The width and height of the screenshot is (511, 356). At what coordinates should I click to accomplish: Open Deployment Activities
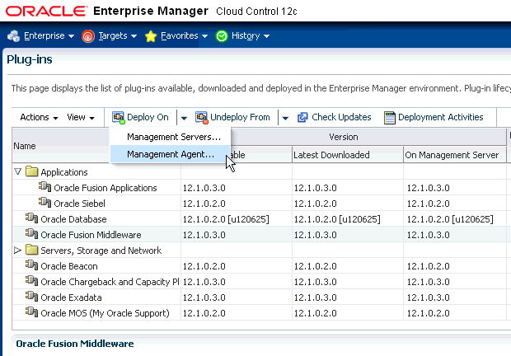434,117
